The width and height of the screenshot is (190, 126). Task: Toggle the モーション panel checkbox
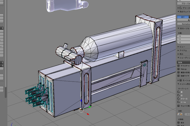(x=181, y=80)
